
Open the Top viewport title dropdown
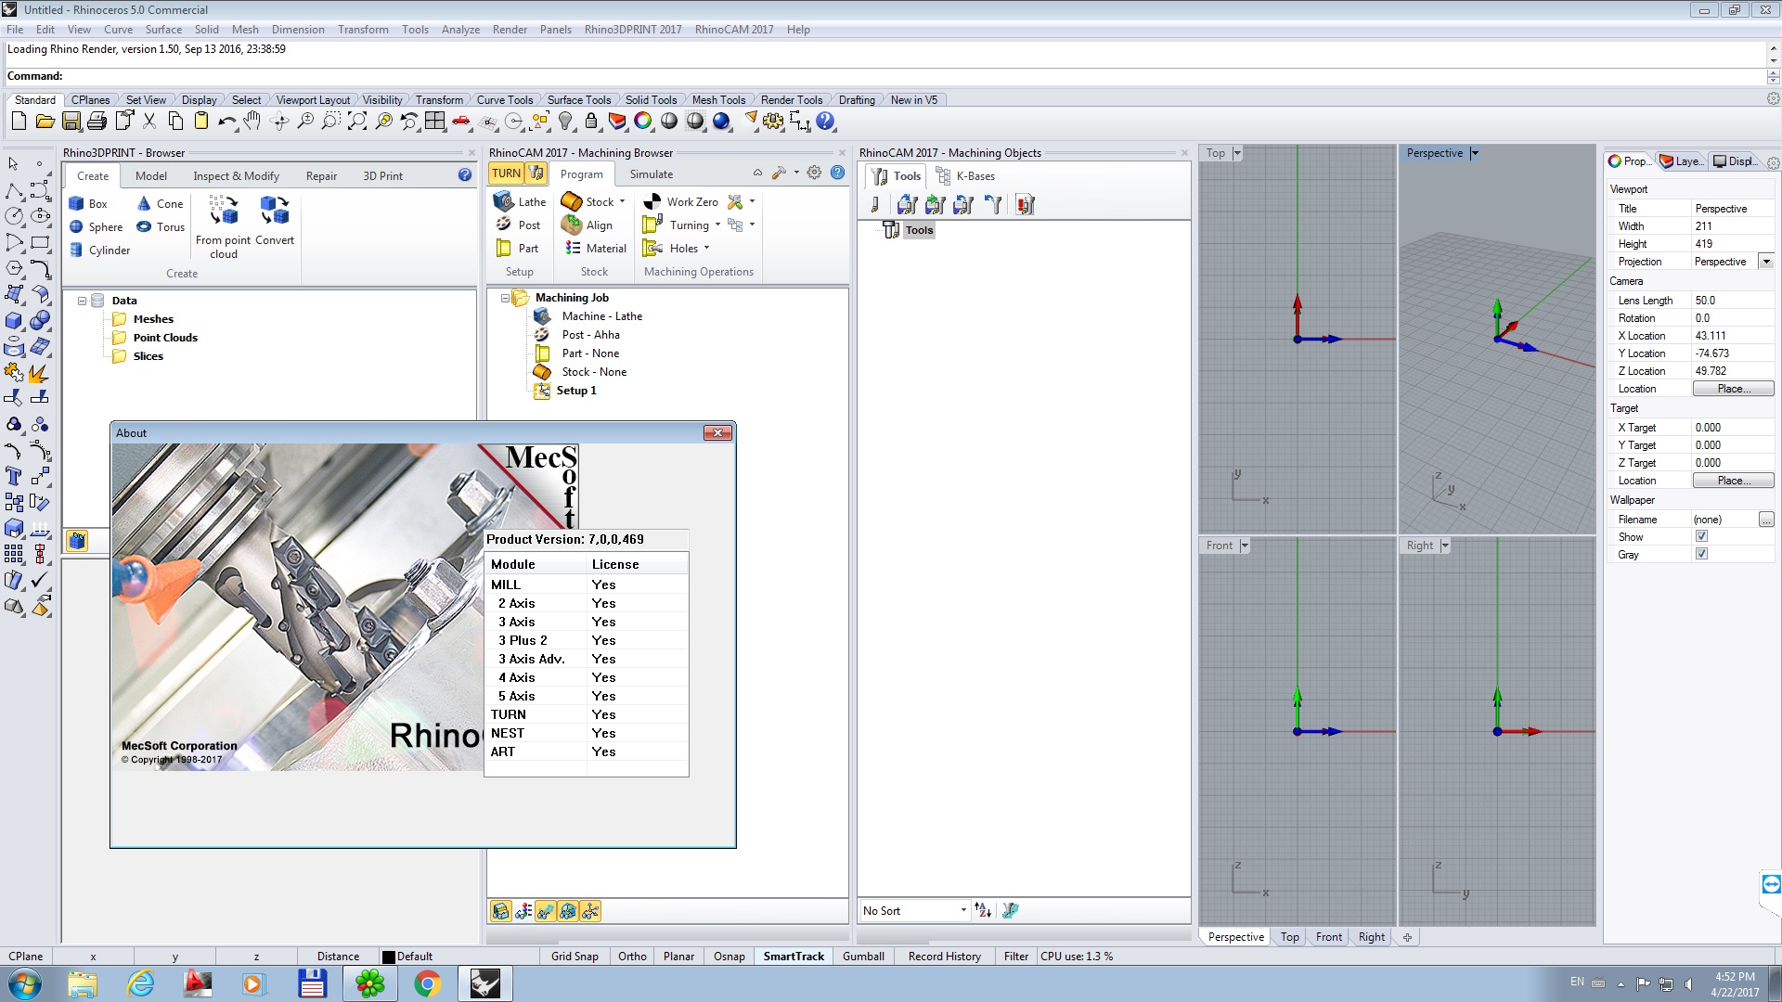tap(1236, 153)
